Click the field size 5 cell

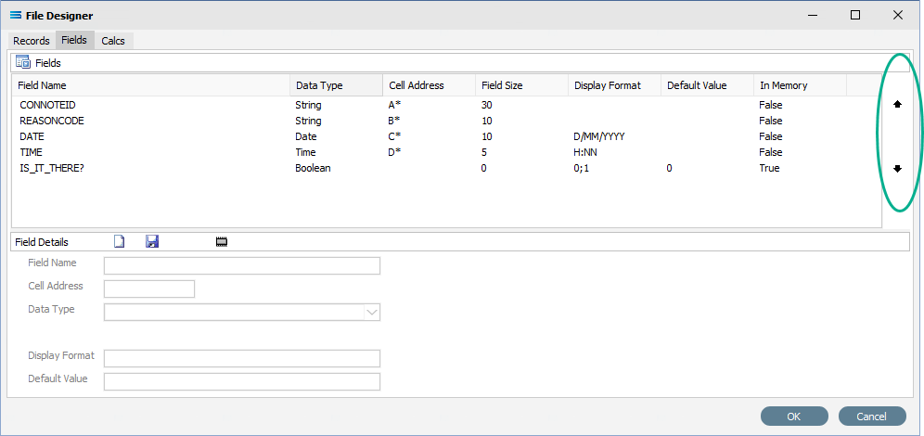[484, 152]
